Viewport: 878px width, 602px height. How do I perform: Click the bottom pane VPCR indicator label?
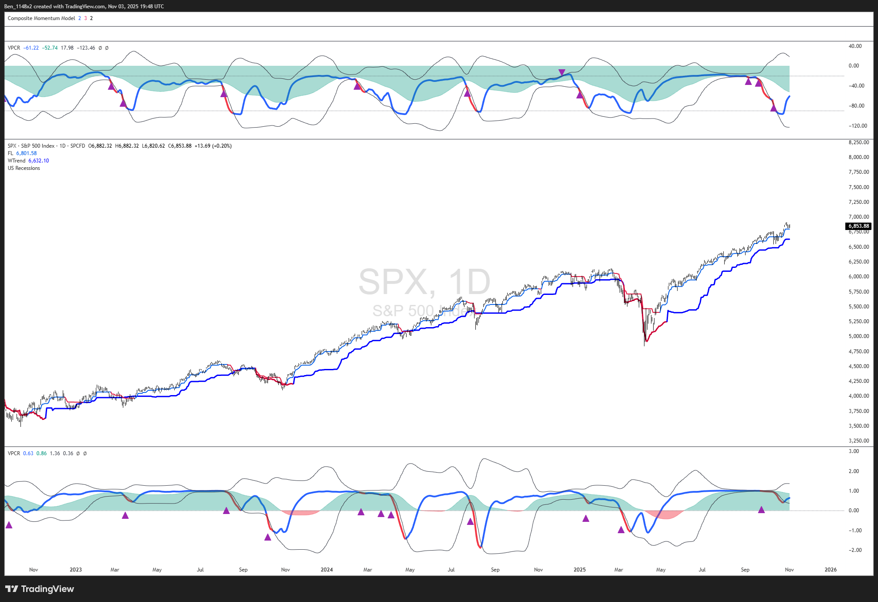(x=14, y=453)
